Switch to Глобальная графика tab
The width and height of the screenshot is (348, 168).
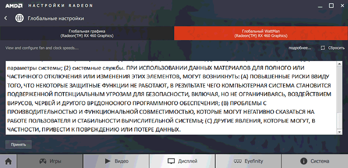[x=87, y=33]
